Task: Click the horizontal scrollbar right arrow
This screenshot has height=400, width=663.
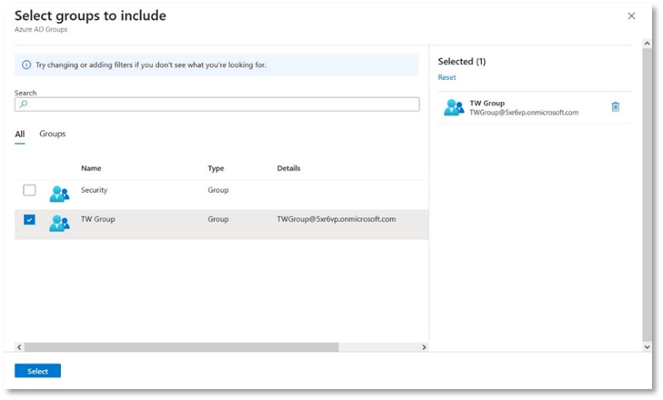Action: click(423, 347)
